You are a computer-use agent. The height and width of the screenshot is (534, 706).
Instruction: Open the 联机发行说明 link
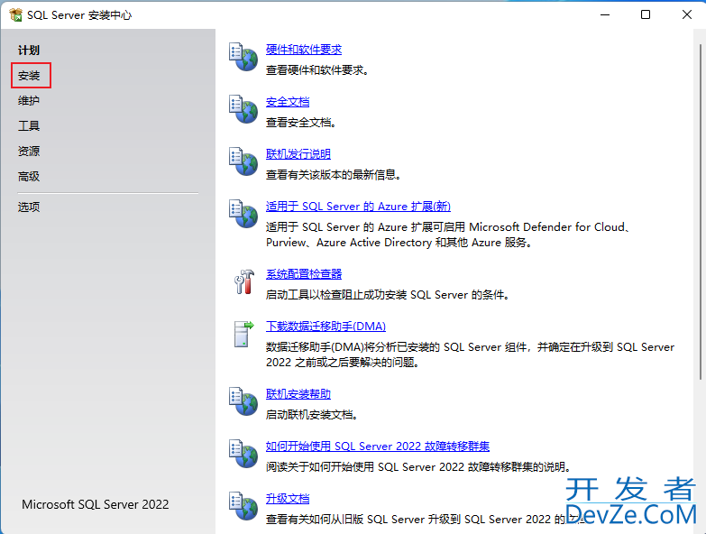point(298,154)
